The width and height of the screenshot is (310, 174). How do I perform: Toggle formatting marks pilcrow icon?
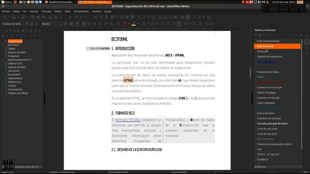[x=107, y=17]
